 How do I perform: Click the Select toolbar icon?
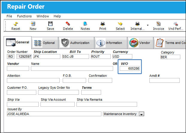120,24
